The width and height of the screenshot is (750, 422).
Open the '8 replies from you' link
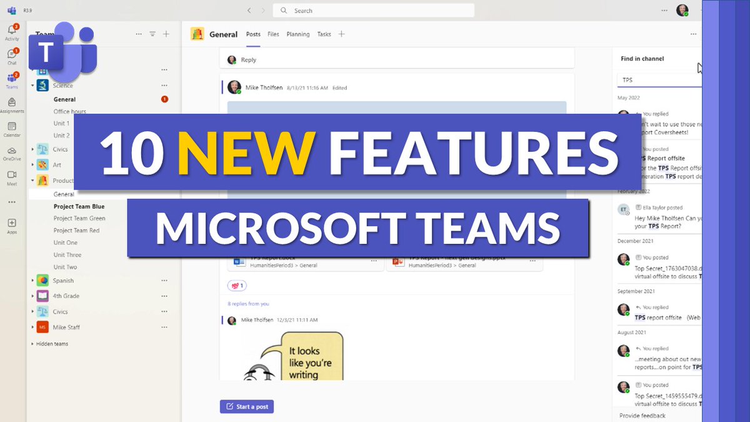(x=248, y=304)
